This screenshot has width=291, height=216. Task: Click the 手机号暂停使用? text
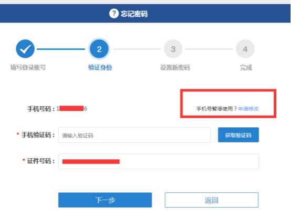tap(216, 109)
